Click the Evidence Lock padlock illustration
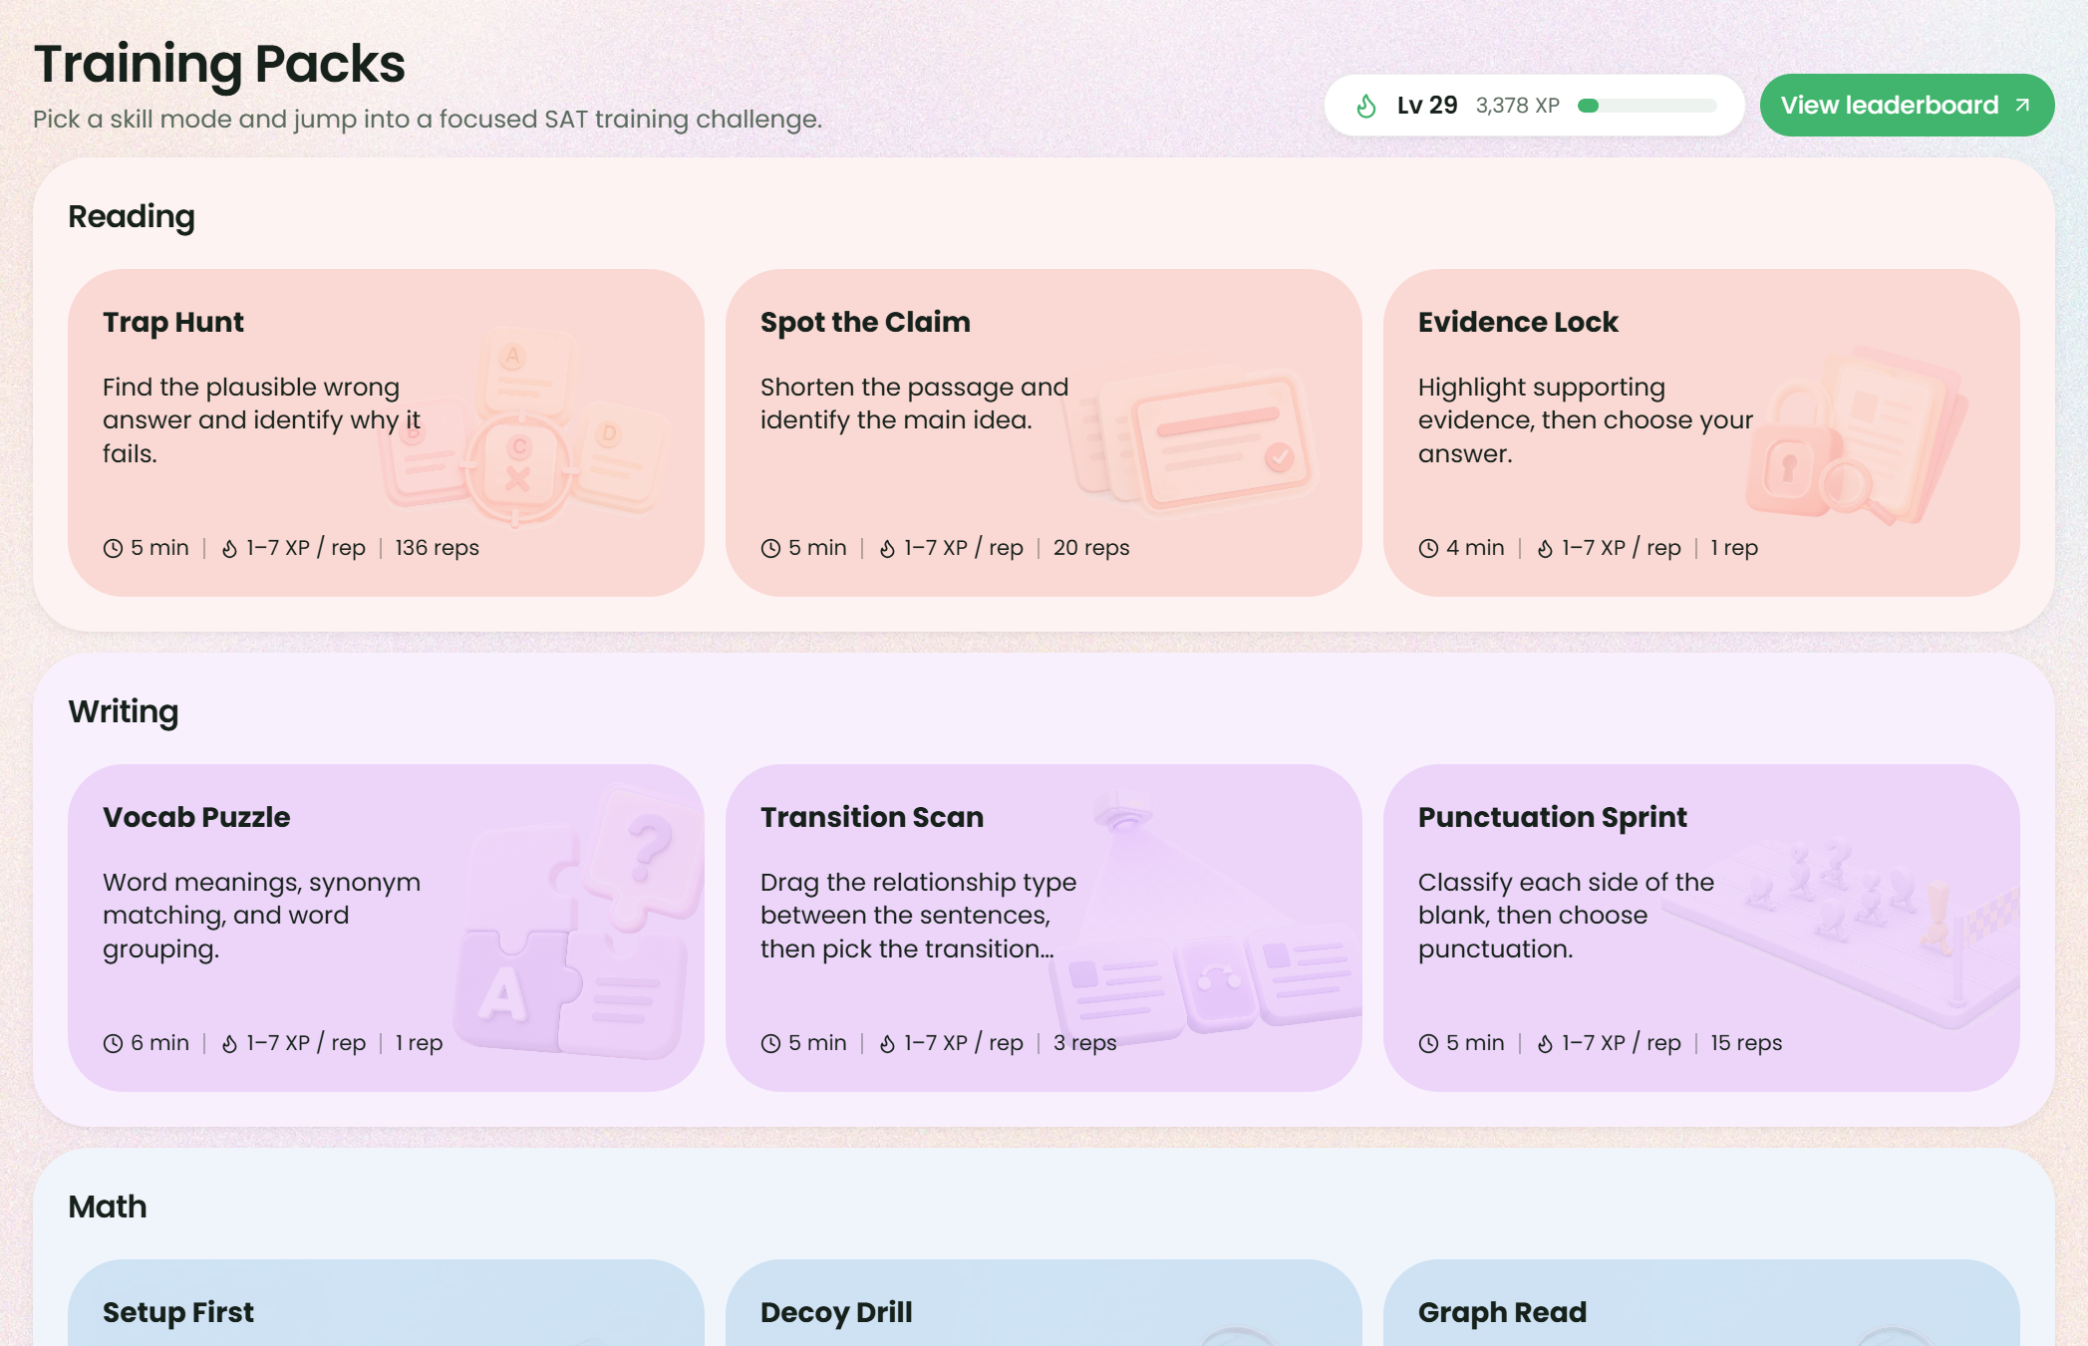 point(1859,435)
